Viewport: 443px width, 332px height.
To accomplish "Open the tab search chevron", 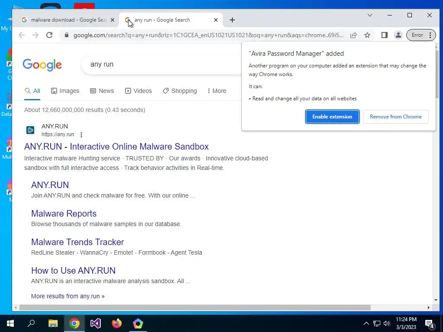I will 369,15.
